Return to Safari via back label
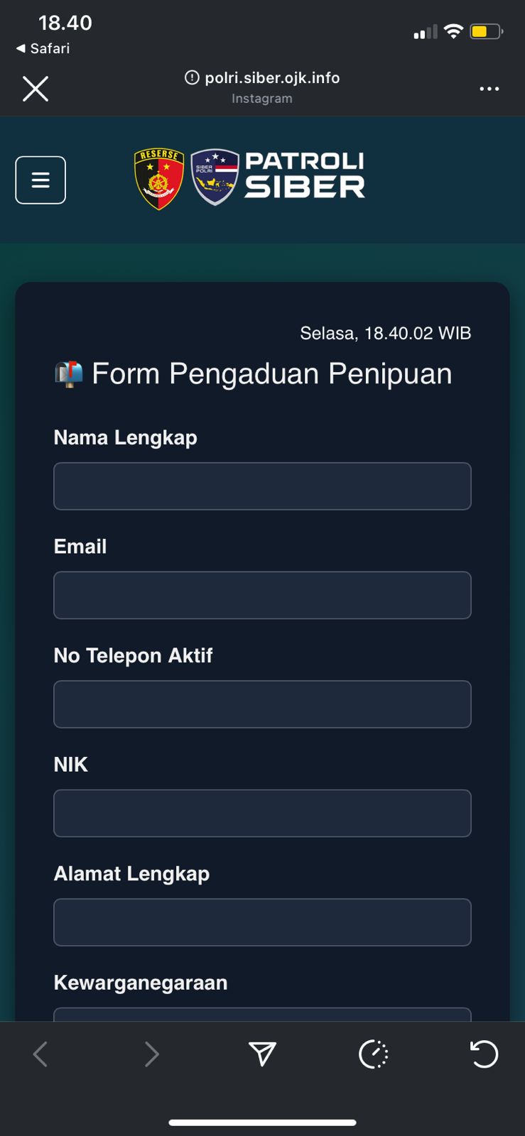Screen dimensions: 525x1136 pyautogui.click(x=43, y=48)
